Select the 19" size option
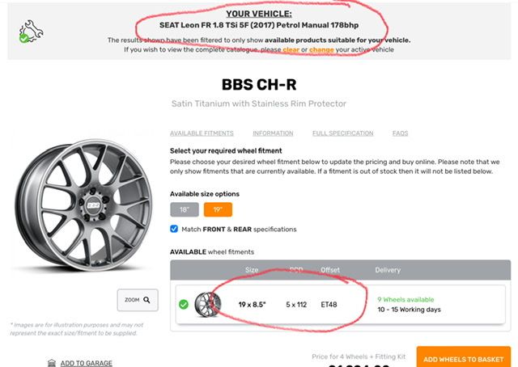This screenshot has height=367, width=518. click(218, 209)
